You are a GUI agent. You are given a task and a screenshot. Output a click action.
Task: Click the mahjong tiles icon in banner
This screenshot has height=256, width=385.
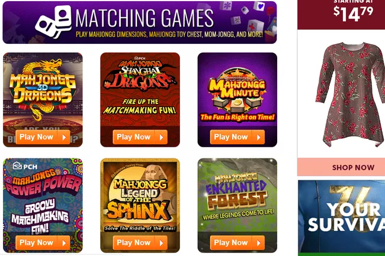tap(53, 21)
